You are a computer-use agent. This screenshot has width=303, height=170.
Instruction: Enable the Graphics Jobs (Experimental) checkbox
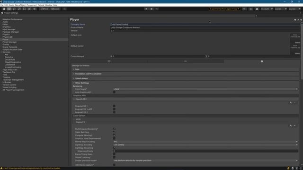pos(114,138)
